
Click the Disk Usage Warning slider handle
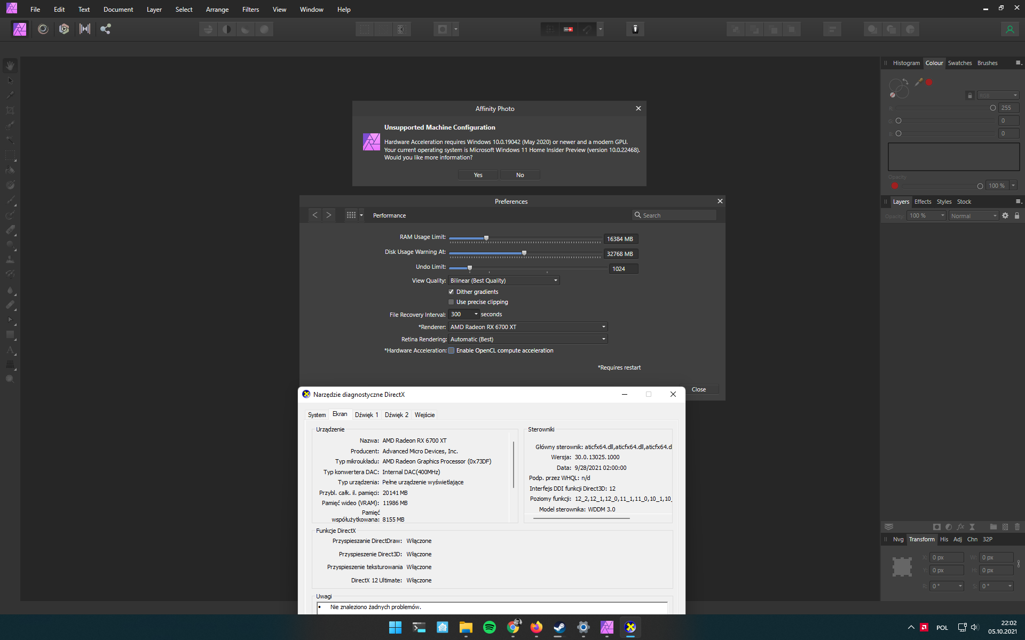[524, 253]
